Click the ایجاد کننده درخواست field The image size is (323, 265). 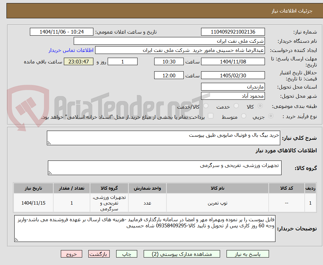tap(180, 50)
